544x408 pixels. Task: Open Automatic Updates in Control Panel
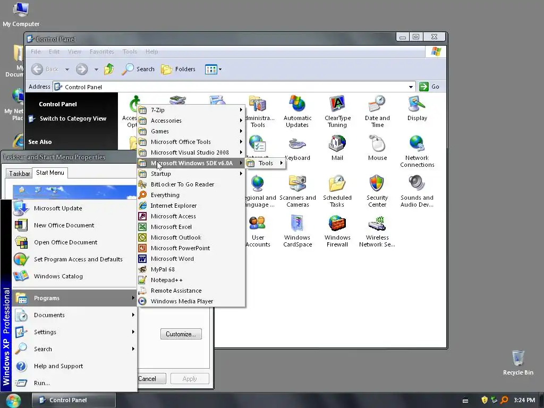297,112
